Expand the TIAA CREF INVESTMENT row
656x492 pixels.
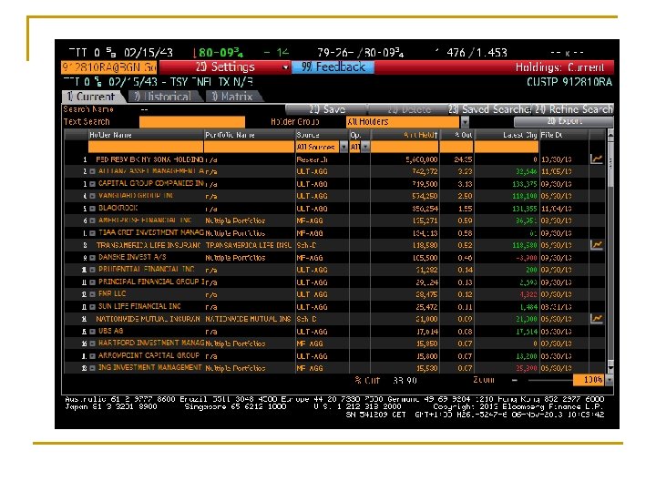click(x=92, y=233)
